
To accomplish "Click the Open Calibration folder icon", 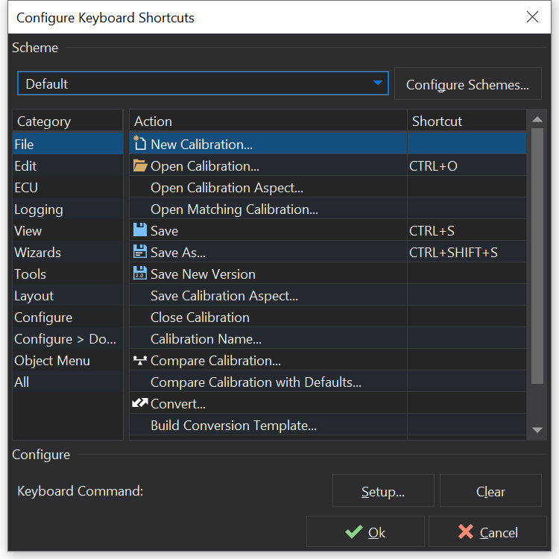I will (139, 165).
